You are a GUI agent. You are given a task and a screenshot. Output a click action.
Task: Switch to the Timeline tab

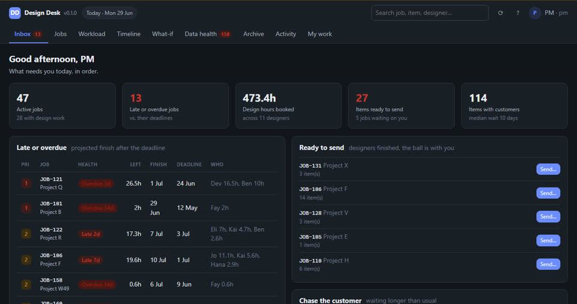pos(129,34)
